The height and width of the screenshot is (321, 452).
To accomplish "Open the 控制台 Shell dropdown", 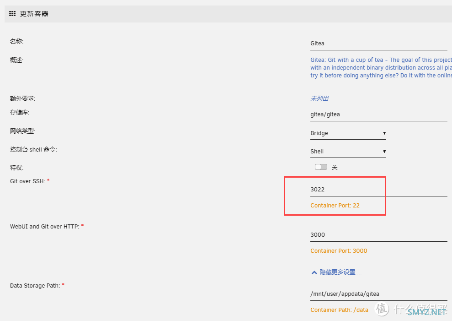I will pyautogui.click(x=348, y=152).
